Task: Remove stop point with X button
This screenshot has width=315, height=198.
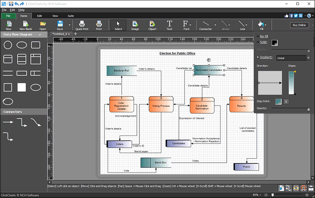Action: 286,101
